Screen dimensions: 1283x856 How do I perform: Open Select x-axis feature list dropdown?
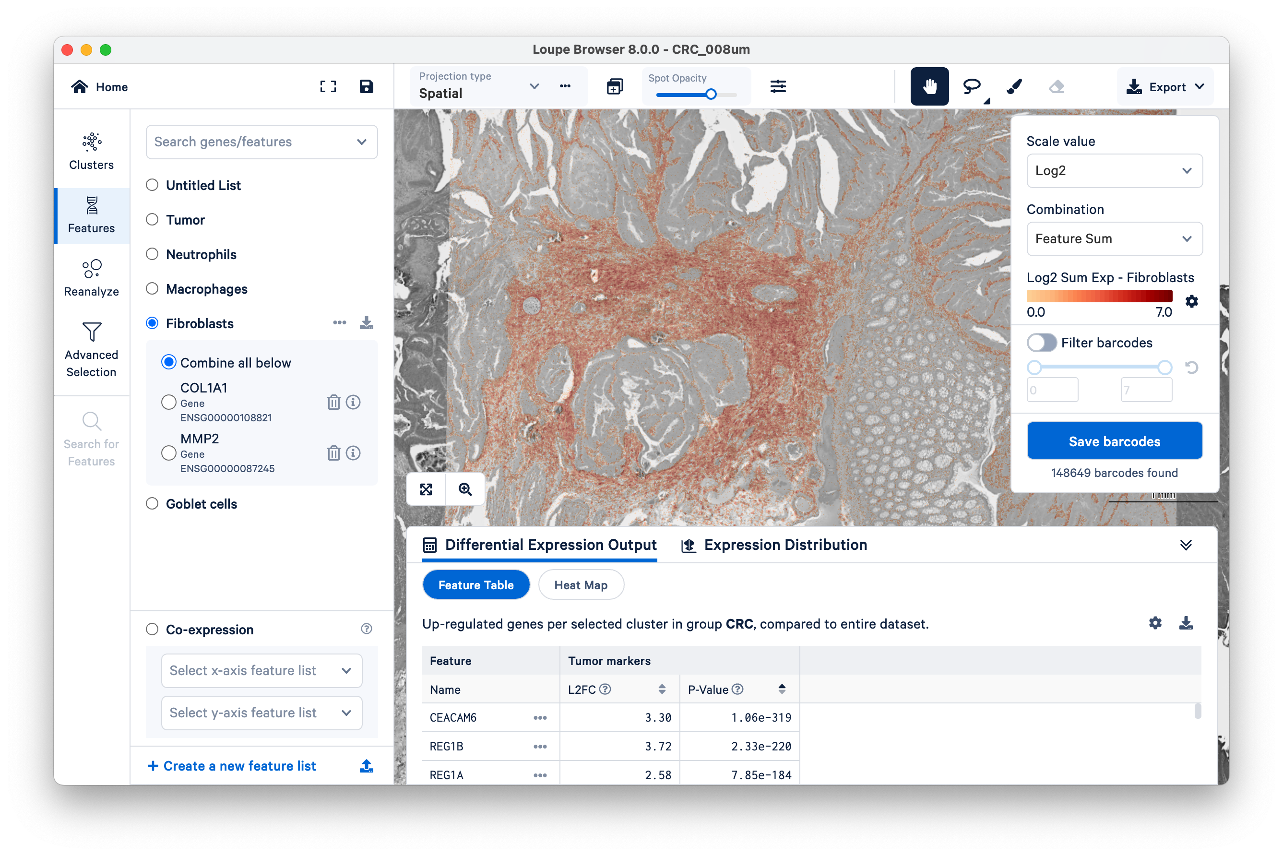point(261,670)
